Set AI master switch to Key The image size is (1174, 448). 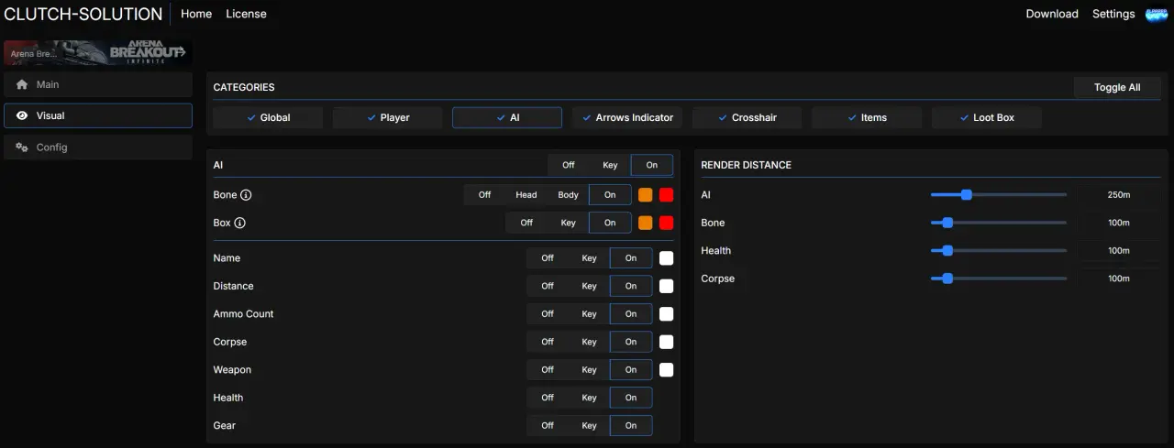tap(610, 165)
